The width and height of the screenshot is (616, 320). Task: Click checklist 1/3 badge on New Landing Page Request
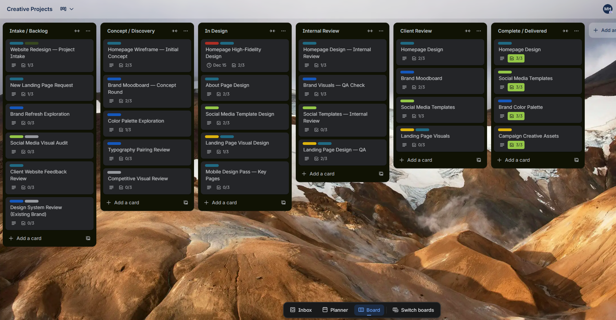pyautogui.click(x=27, y=94)
